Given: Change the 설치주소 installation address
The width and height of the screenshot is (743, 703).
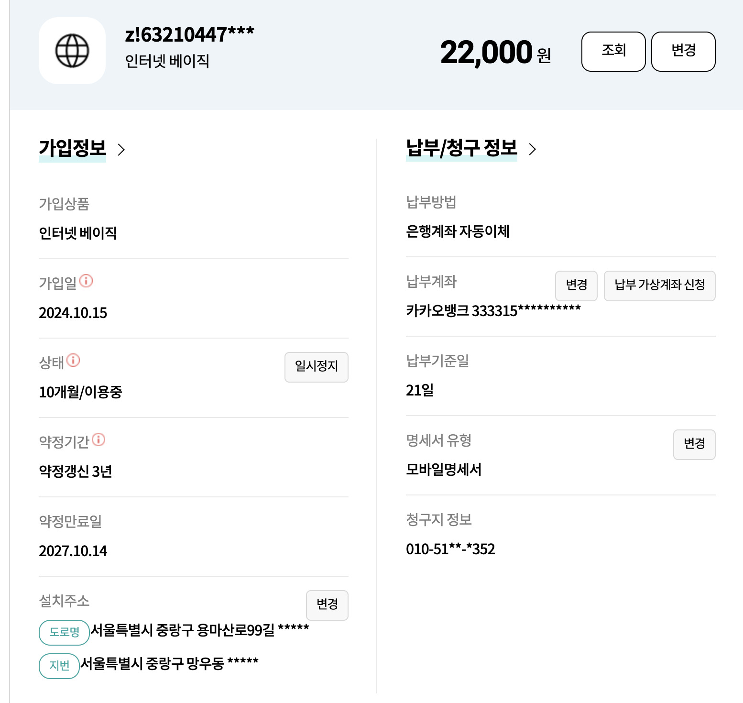Looking at the screenshot, I should (x=327, y=605).
